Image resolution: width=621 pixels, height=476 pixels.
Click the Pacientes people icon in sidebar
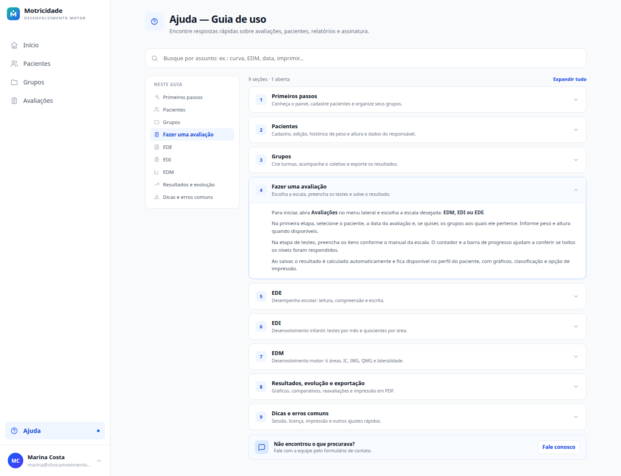coord(14,64)
